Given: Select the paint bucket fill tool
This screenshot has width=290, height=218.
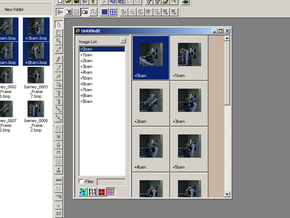Looking at the screenshot, I should coord(59,85).
